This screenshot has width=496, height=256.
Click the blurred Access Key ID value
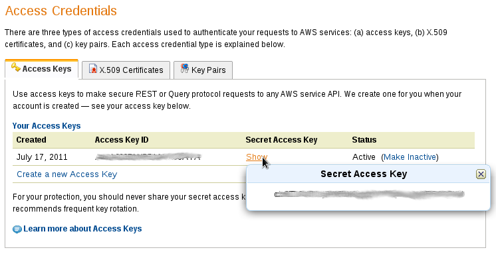click(x=148, y=157)
